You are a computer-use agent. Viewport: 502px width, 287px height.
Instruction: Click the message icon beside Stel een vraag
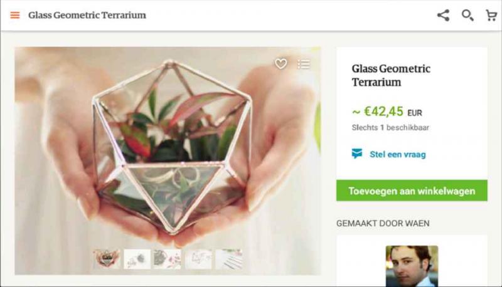[357, 154]
